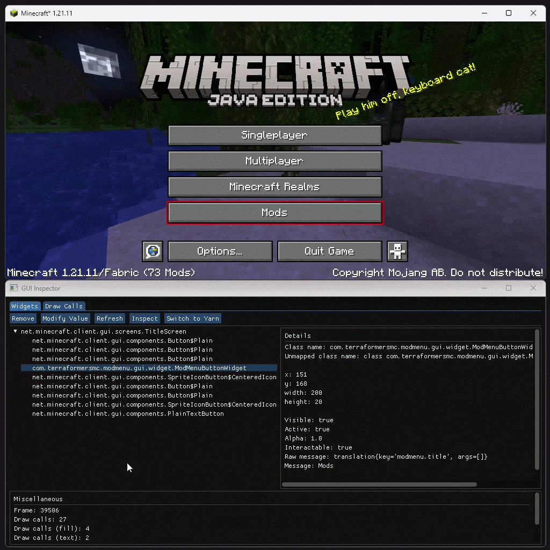The height and width of the screenshot is (550, 550).
Task: Collapse the TitleScreen tree node arrow
Action: 15,331
